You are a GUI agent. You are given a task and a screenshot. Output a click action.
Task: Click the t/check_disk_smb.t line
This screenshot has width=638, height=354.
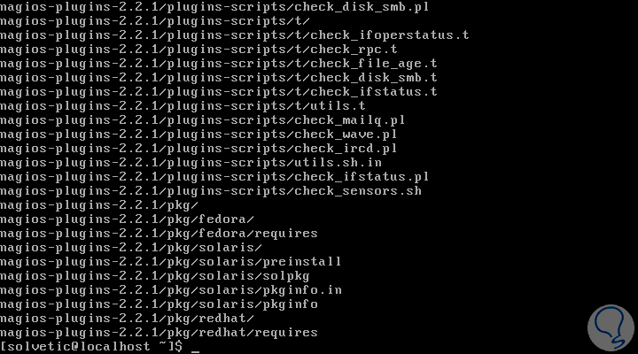point(219,77)
